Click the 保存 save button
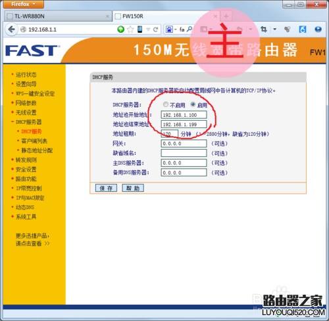This screenshot has height=321, width=329. (106, 188)
